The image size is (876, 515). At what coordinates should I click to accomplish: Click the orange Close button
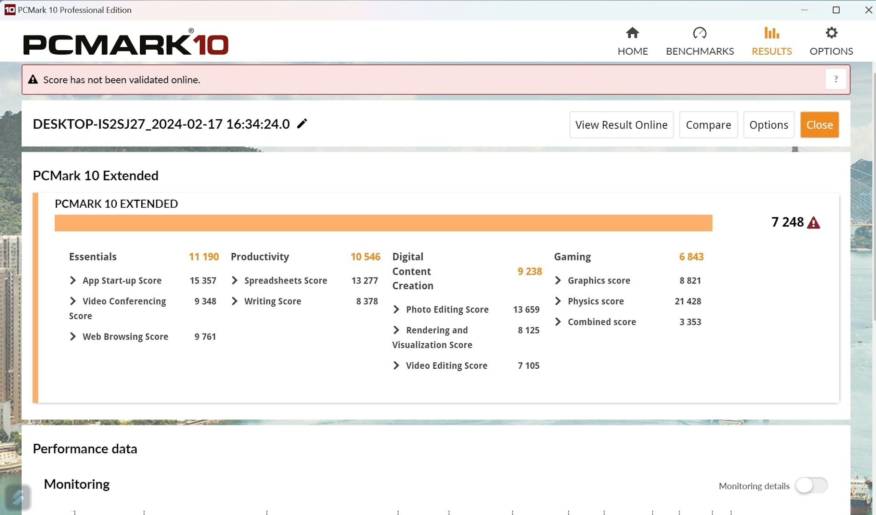tap(819, 125)
